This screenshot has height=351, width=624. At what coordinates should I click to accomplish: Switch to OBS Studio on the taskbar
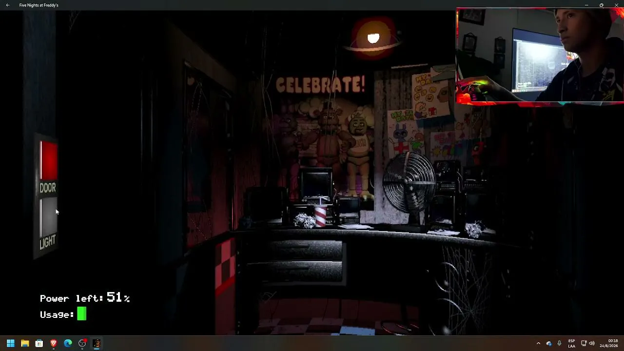tap(82, 343)
